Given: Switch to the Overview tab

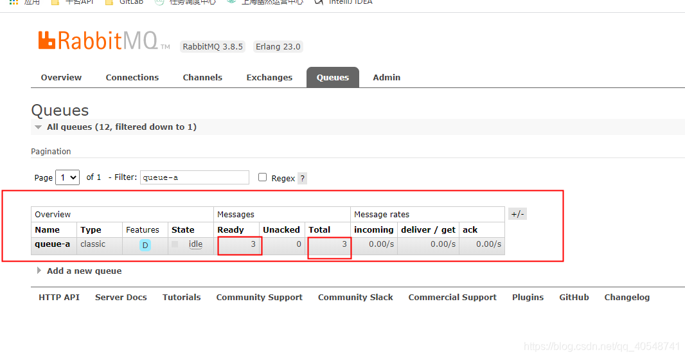Looking at the screenshot, I should coord(61,77).
